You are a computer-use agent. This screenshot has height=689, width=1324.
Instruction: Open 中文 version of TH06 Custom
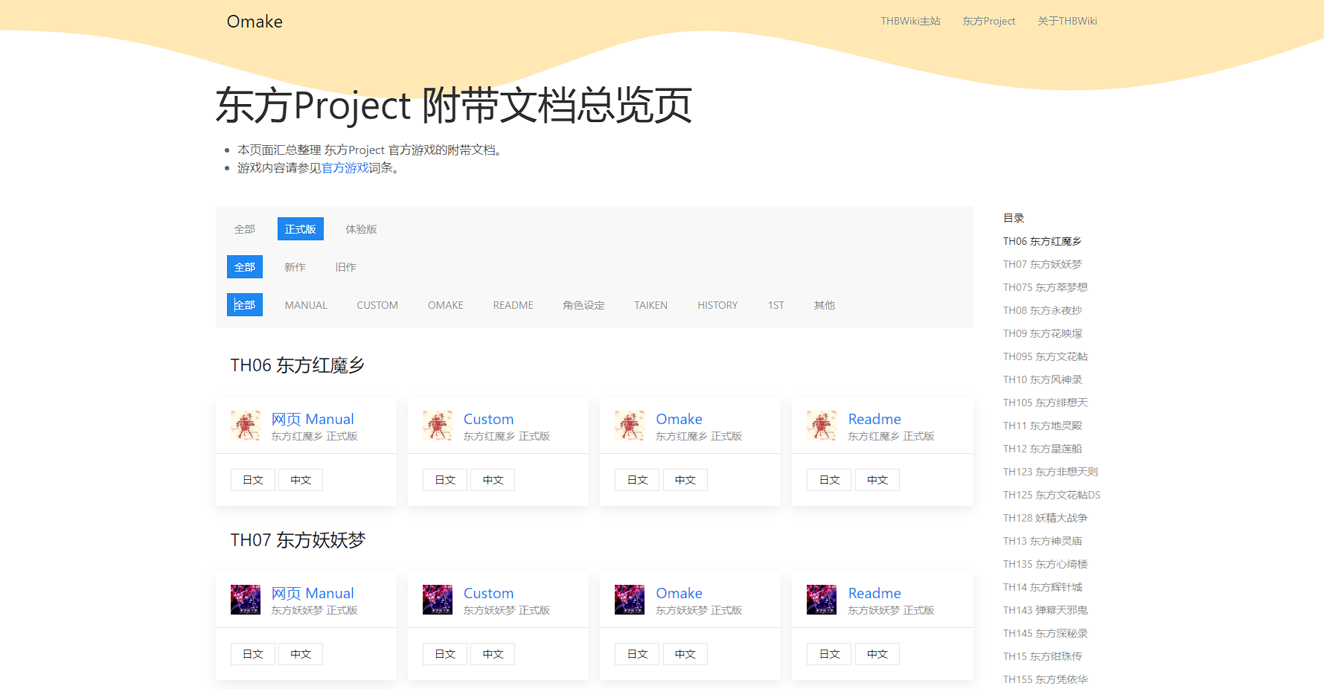493,480
